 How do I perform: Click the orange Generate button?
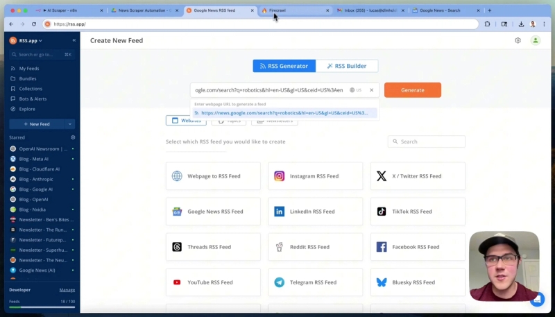413,90
